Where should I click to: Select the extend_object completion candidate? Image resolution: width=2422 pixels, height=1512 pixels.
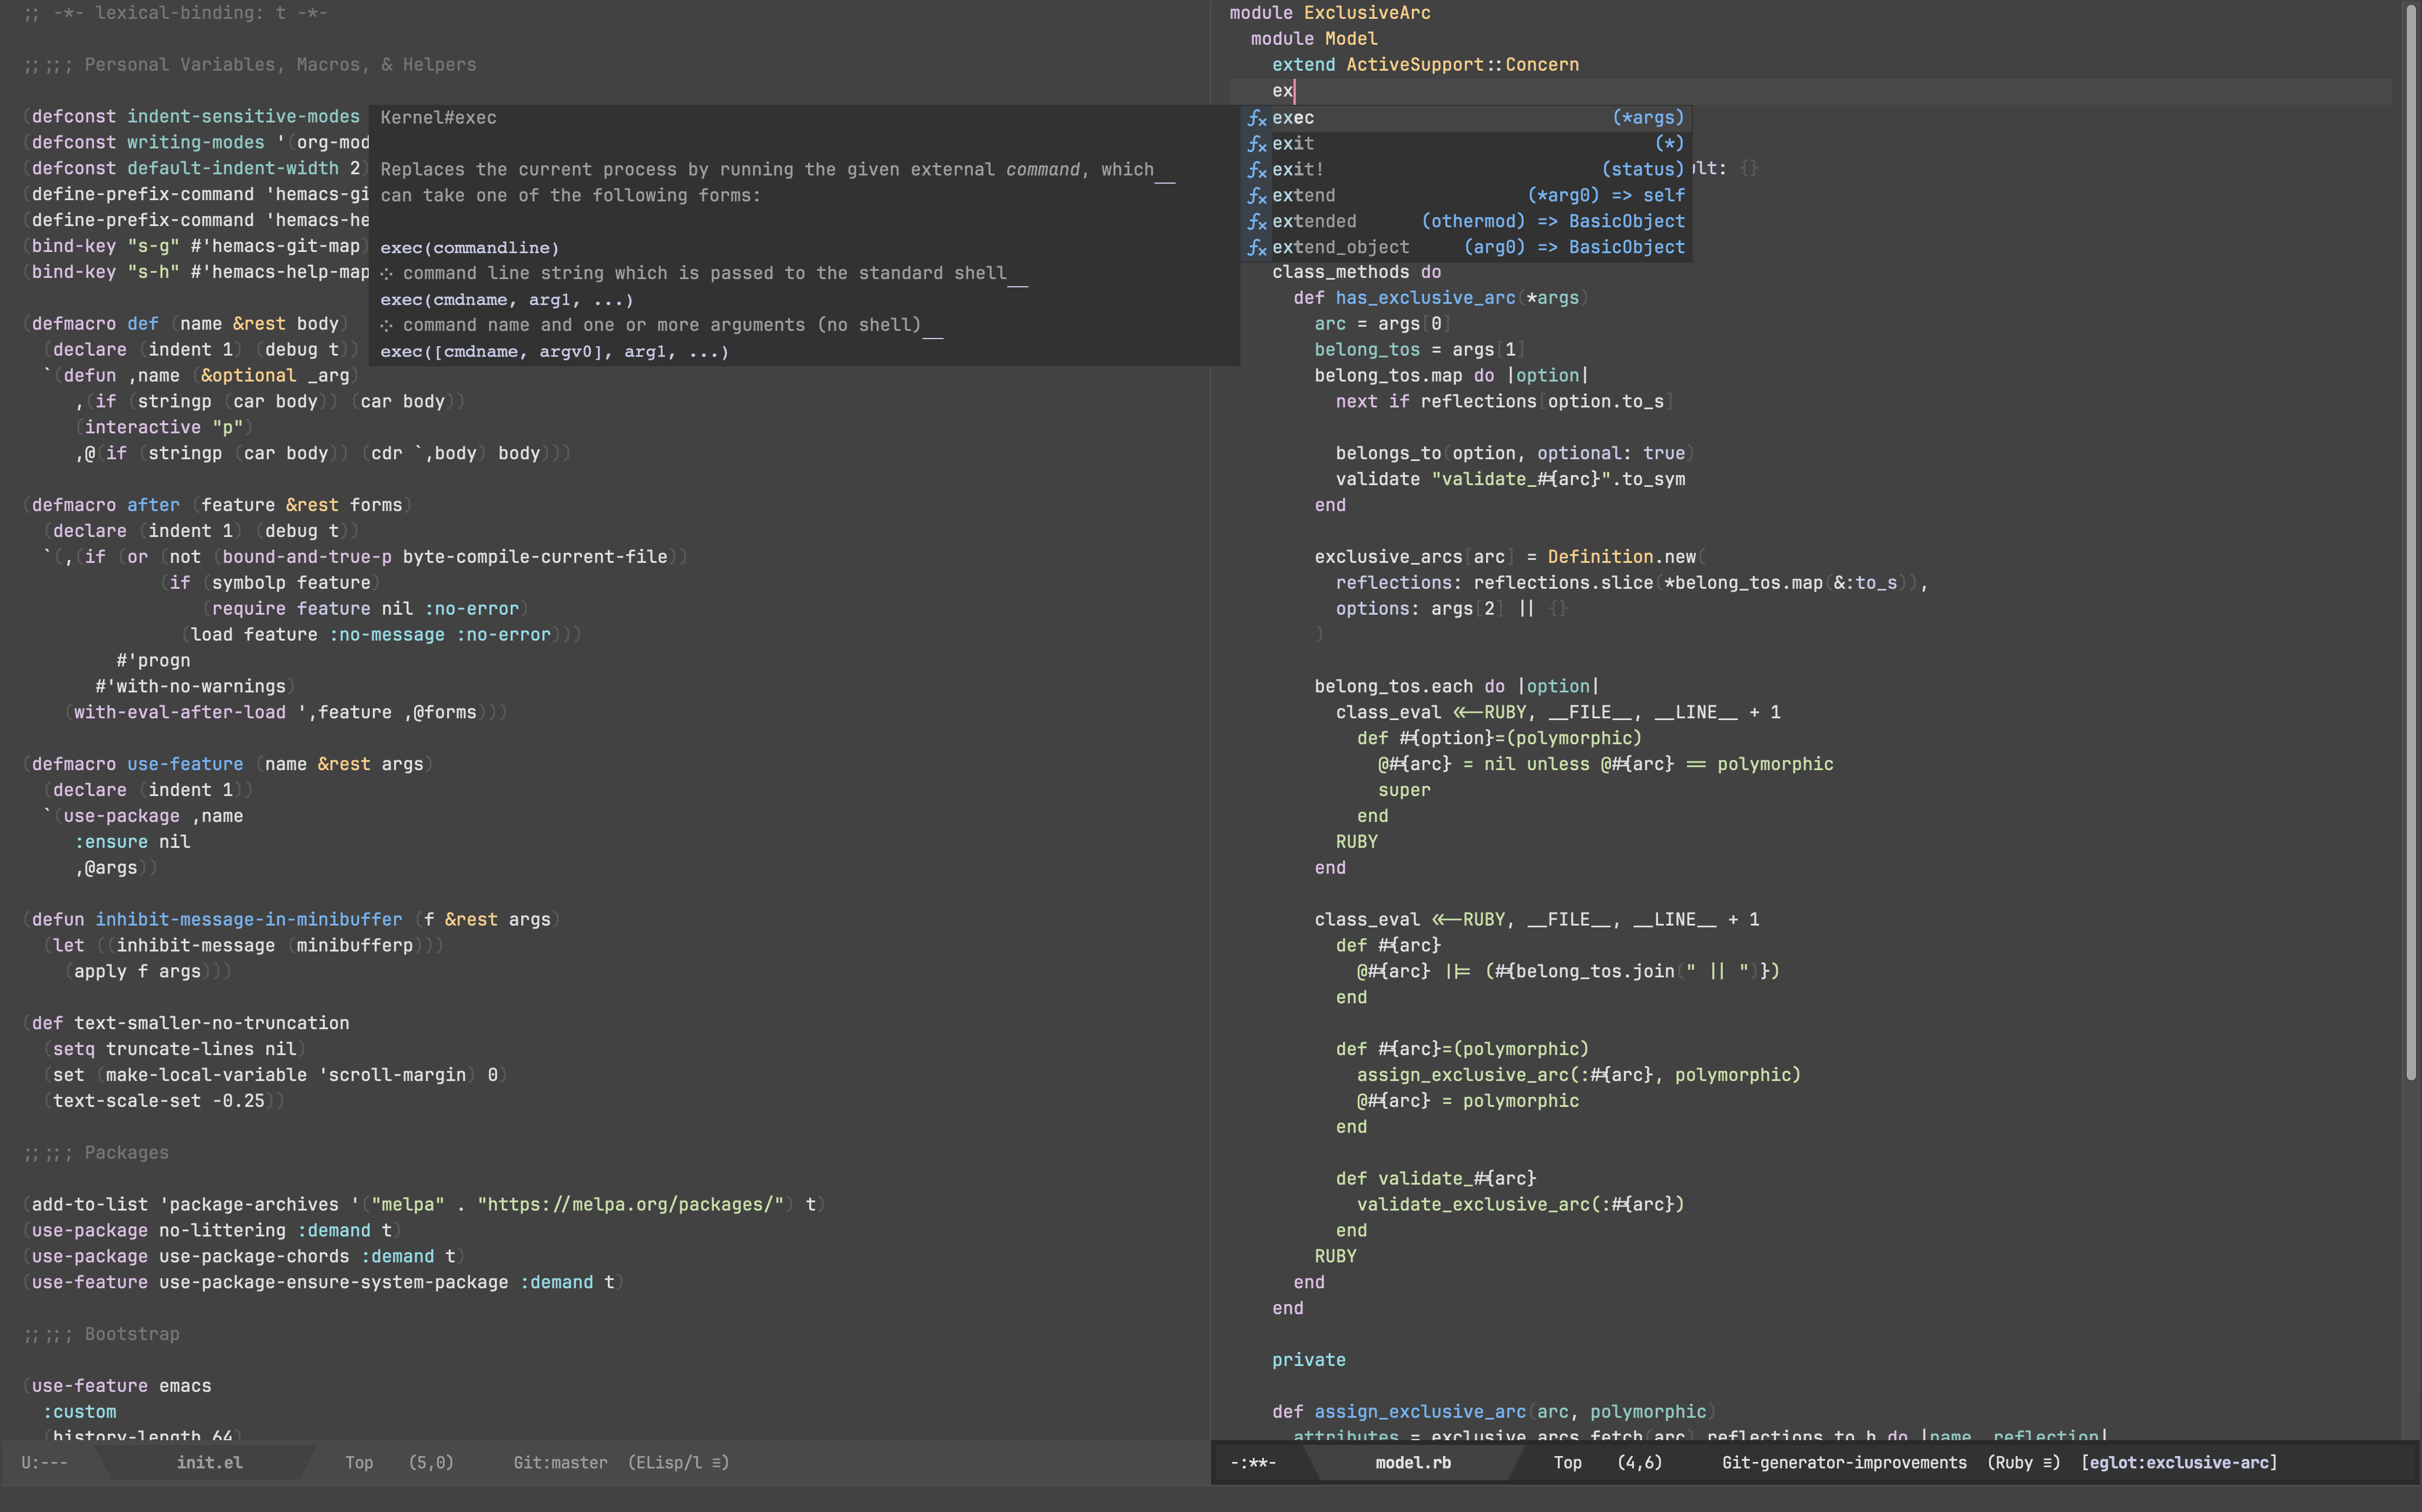[x=1341, y=247]
